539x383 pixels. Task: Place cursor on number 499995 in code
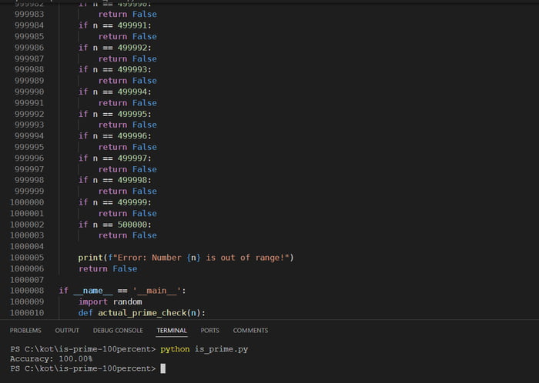click(x=132, y=114)
